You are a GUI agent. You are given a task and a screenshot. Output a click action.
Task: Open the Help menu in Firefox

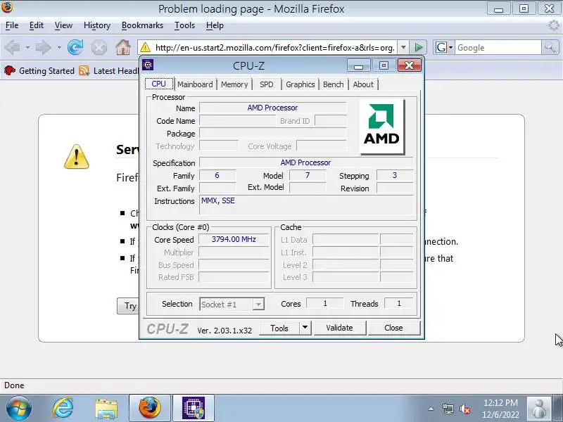215,25
